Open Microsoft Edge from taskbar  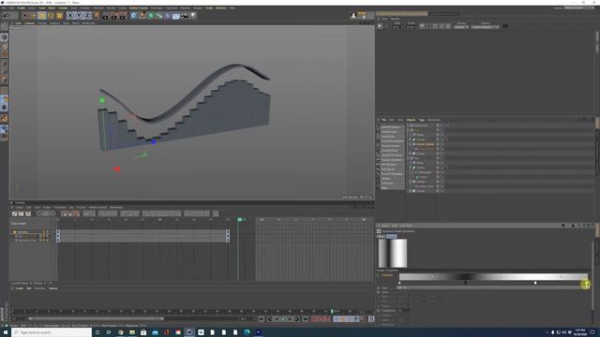point(247,332)
